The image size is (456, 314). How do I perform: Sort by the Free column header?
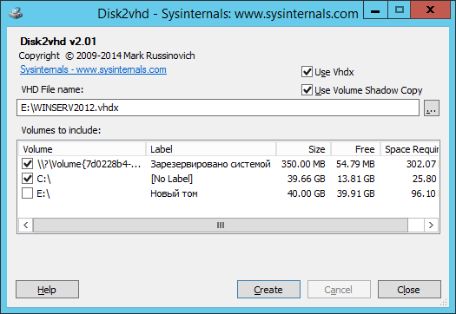(x=355, y=149)
